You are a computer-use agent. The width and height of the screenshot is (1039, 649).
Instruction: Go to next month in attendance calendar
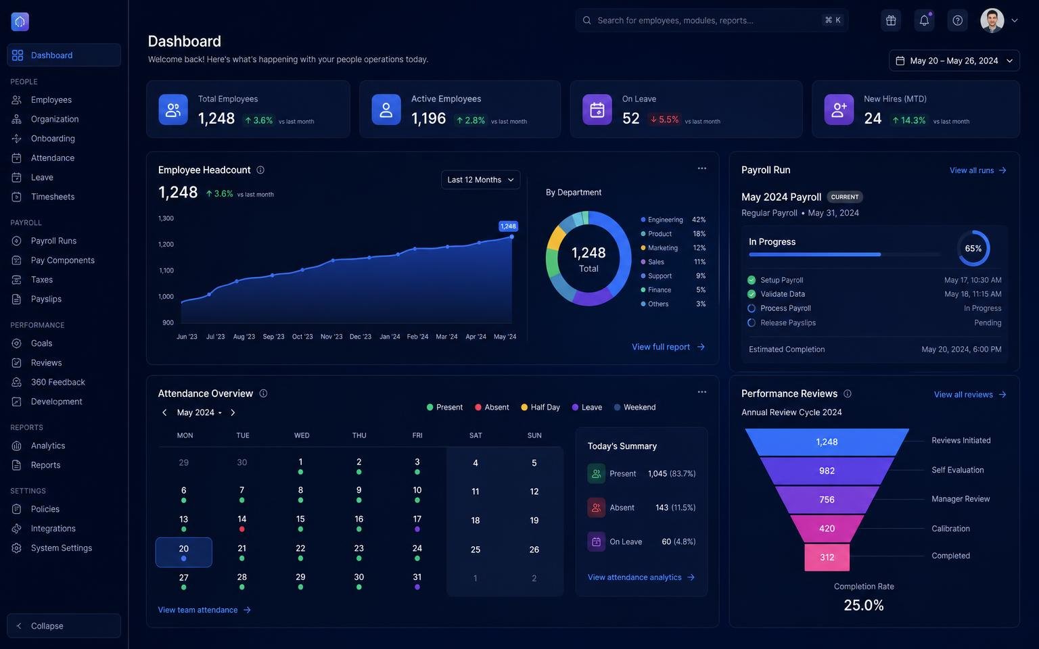point(233,412)
